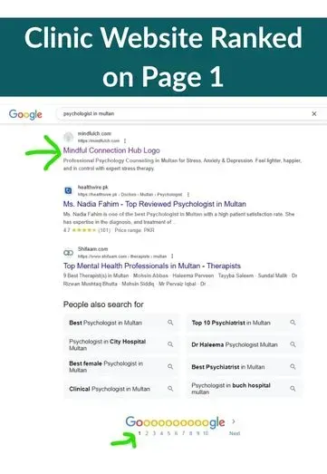The height and width of the screenshot is (474, 327).
Task: Click search icon beside Dr Haleema suggestion
Action: (x=293, y=344)
